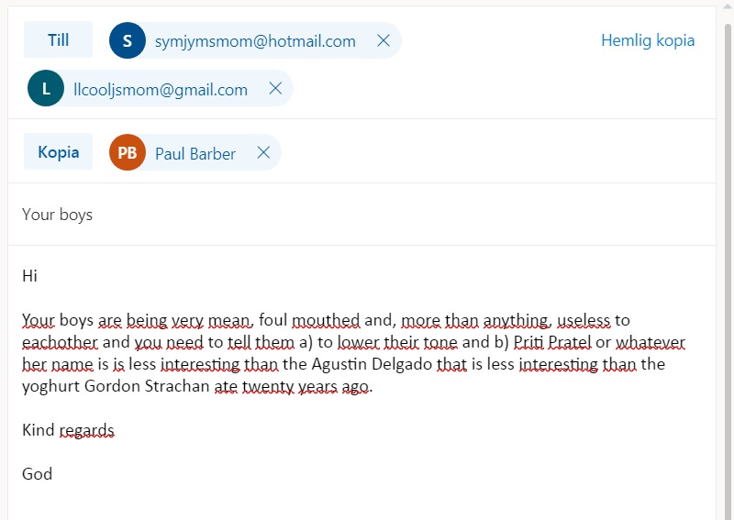Click on Kind regards line

pos(68,430)
